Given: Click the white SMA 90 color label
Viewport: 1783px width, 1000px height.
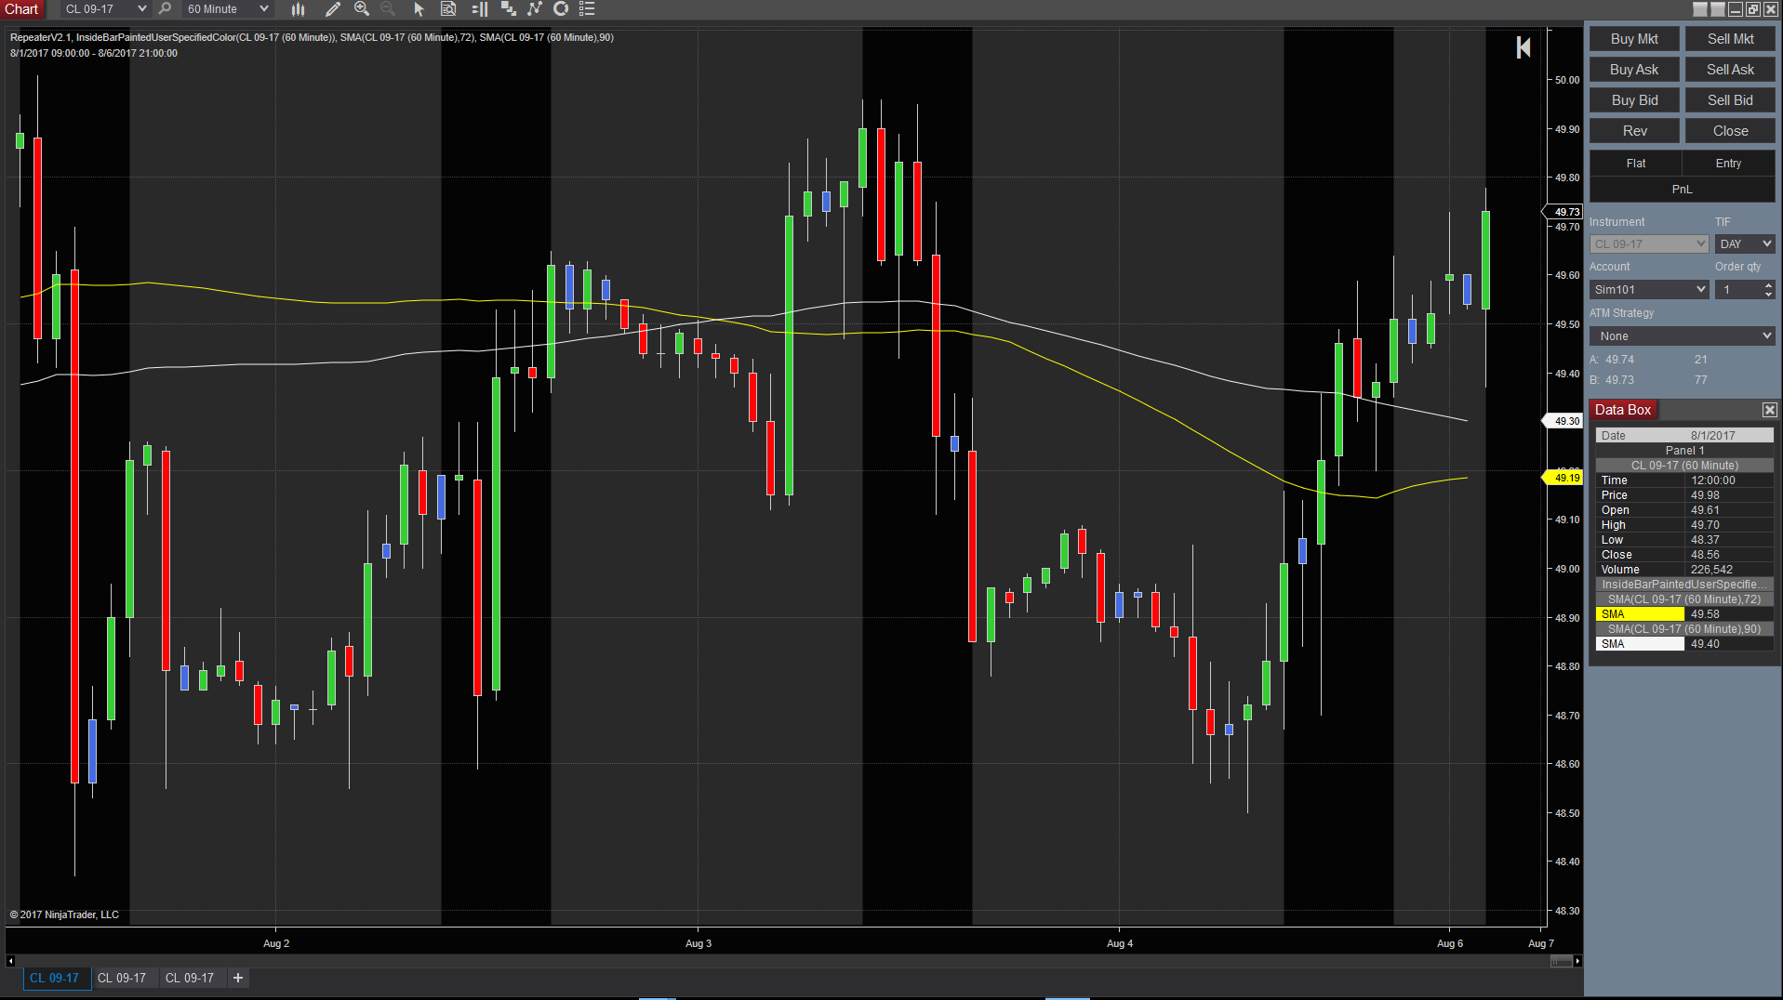Looking at the screenshot, I should pyautogui.click(x=1640, y=644).
